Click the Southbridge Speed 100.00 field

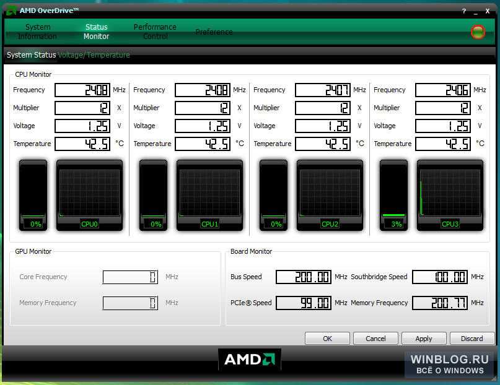tap(440, 277)
